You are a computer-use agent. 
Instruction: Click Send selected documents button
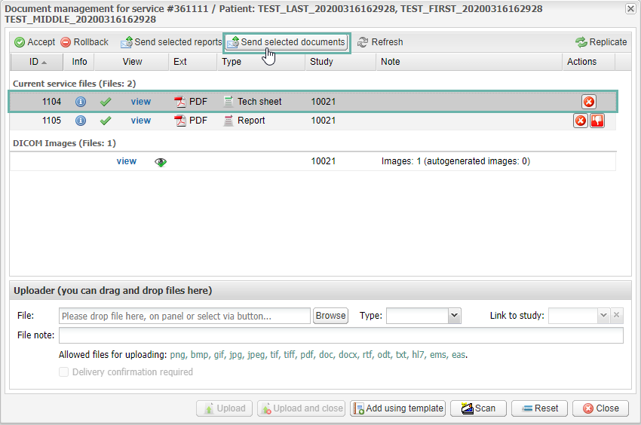point(287,42)
